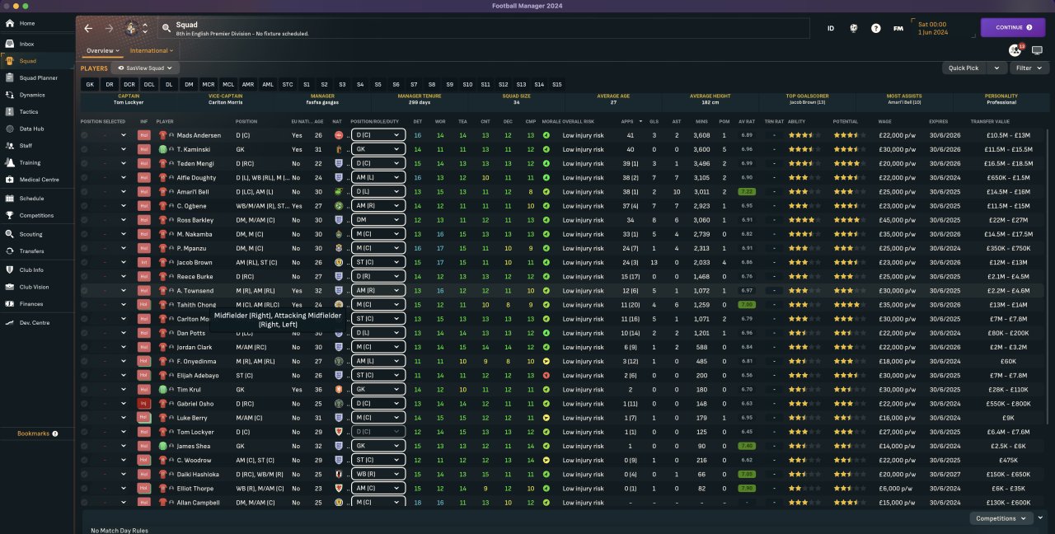1055x534 pixels.
Task: Open the Dev. Centre
Action: coord(35,322)
